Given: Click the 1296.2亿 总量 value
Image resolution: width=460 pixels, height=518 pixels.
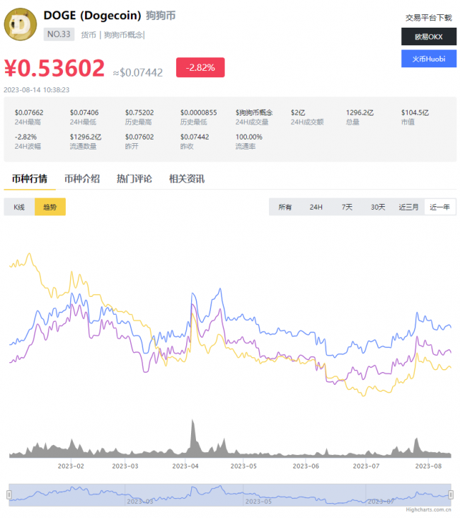Looking at the screenshot, I should 360,113.
